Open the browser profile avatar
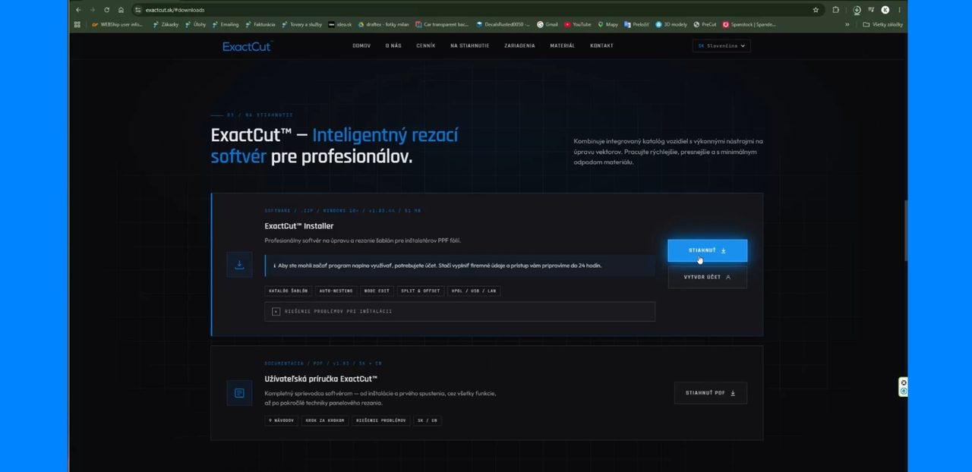 [885, 10]
